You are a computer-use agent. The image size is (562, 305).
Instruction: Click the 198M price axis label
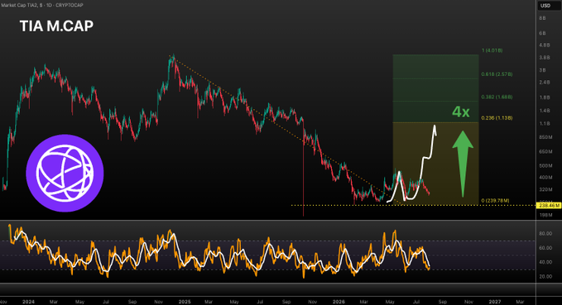point(545,215)
